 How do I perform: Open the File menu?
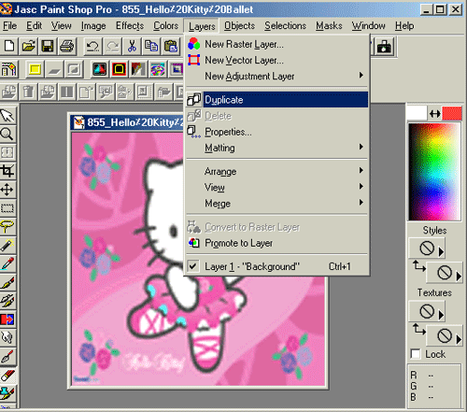pos(10,25)
